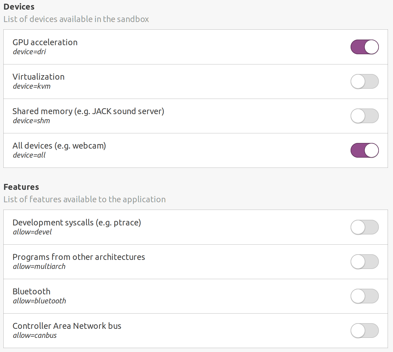Enable the Development syscalls toggle
This screenshot has width=393, height=352.
tap(364, 227)
